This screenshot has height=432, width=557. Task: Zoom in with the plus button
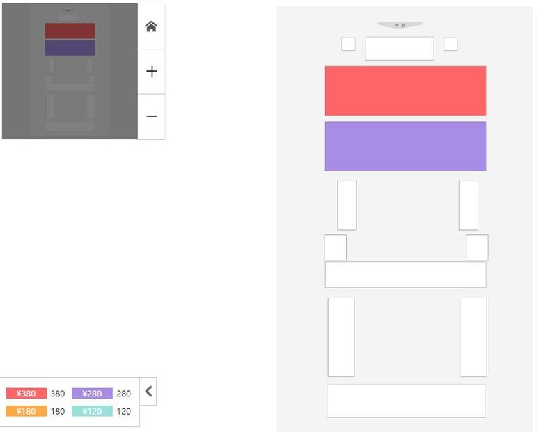pyautogui.click(x=151, y=72)
